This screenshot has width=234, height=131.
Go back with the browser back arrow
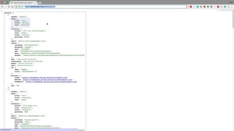[x=2, y=7]
